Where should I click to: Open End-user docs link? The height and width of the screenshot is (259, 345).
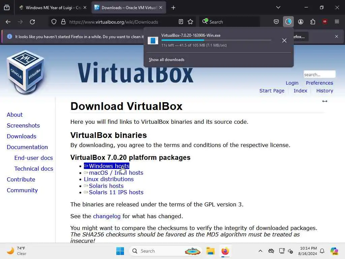pyautogui.click(x=34, y=158)
